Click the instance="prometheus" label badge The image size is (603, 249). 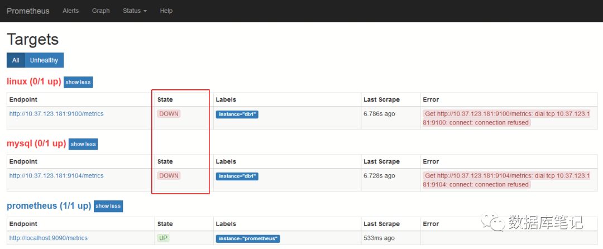(248, 238)
